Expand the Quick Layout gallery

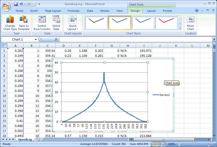(73, 23)
